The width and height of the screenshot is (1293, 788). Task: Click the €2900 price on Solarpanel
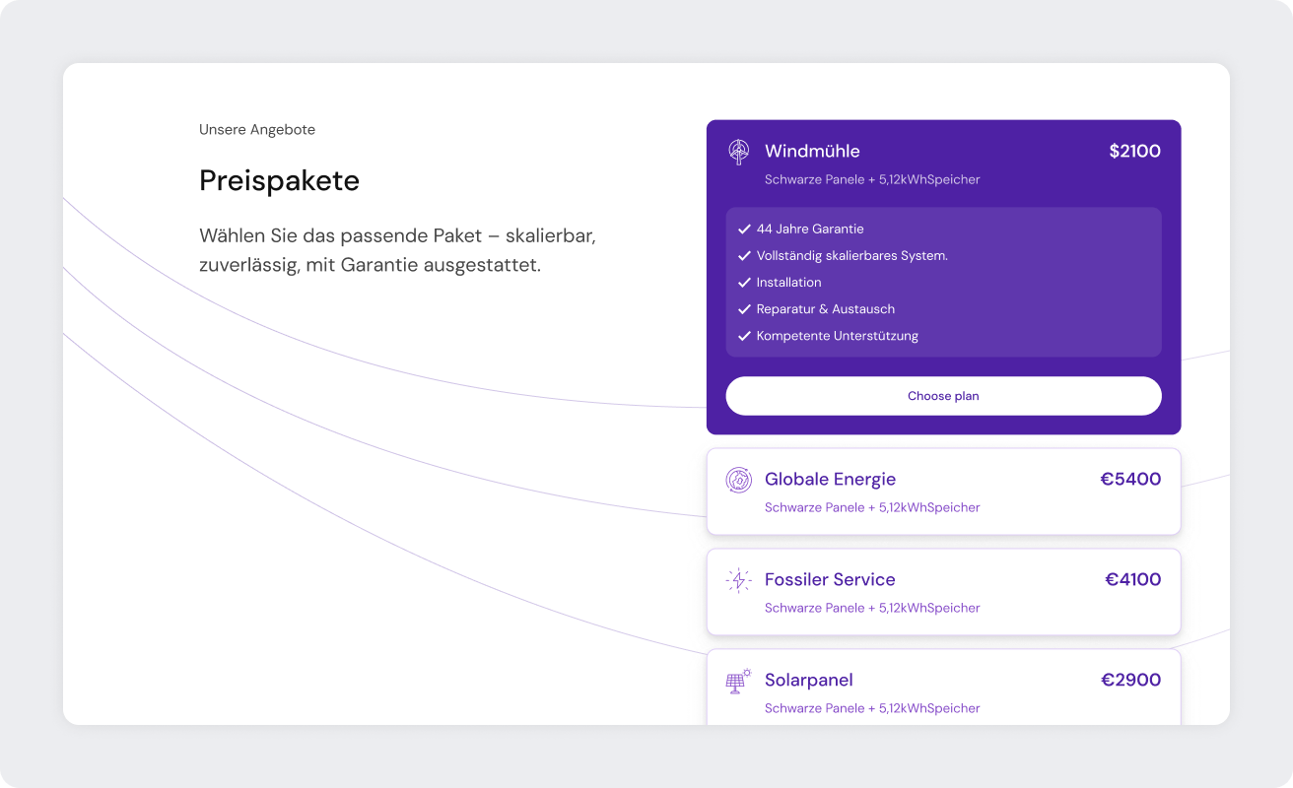coord(1130,681)
